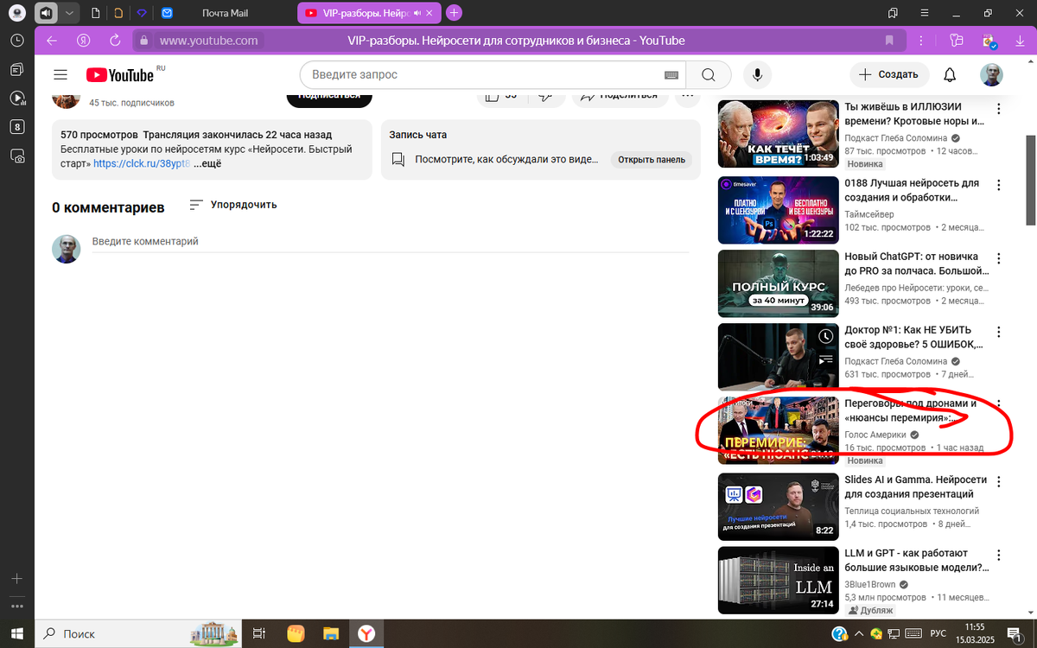Open the account avatar menu in YouTube header
Screen dimensions: 1037x648
pyautogui.click(x=992, y=75)
